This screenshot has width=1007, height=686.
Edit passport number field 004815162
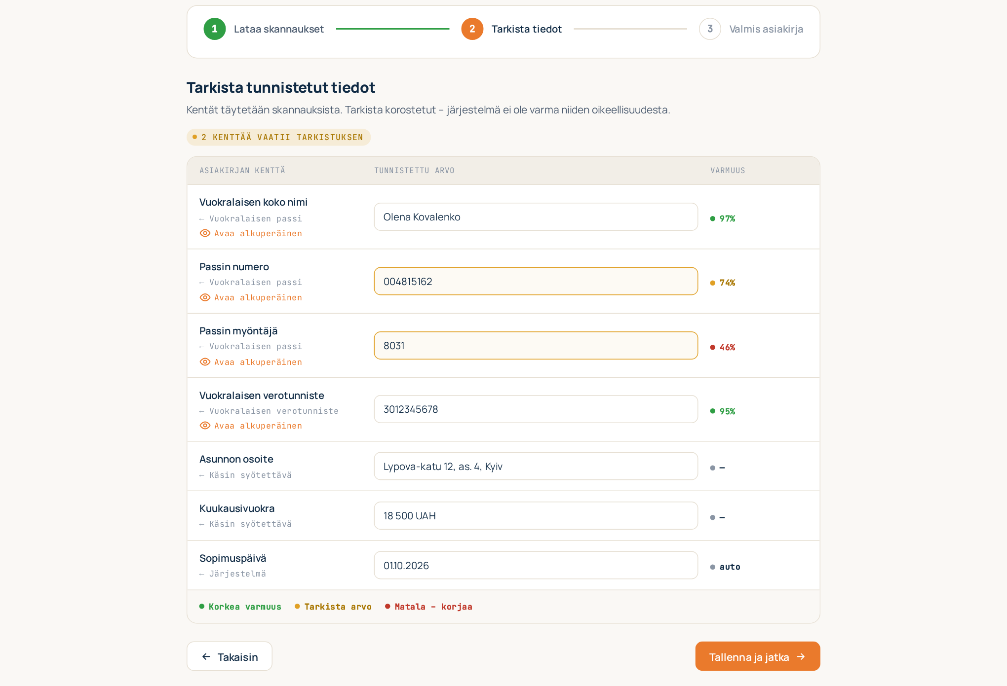point(536,281)
